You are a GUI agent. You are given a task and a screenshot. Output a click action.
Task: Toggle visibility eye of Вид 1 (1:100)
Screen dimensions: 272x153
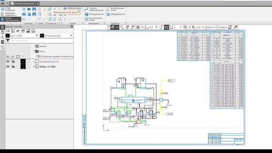click(8, 67)
